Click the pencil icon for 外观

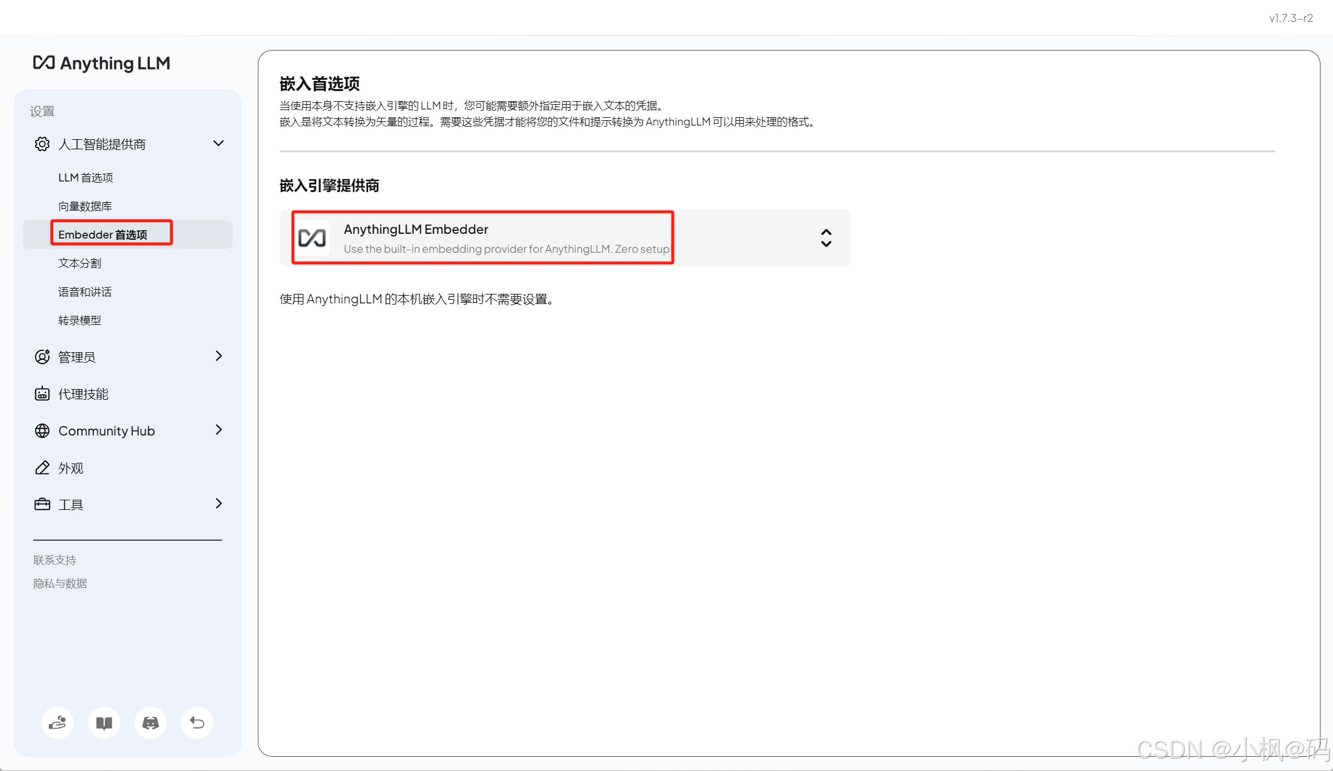click(x=42, y=468)
